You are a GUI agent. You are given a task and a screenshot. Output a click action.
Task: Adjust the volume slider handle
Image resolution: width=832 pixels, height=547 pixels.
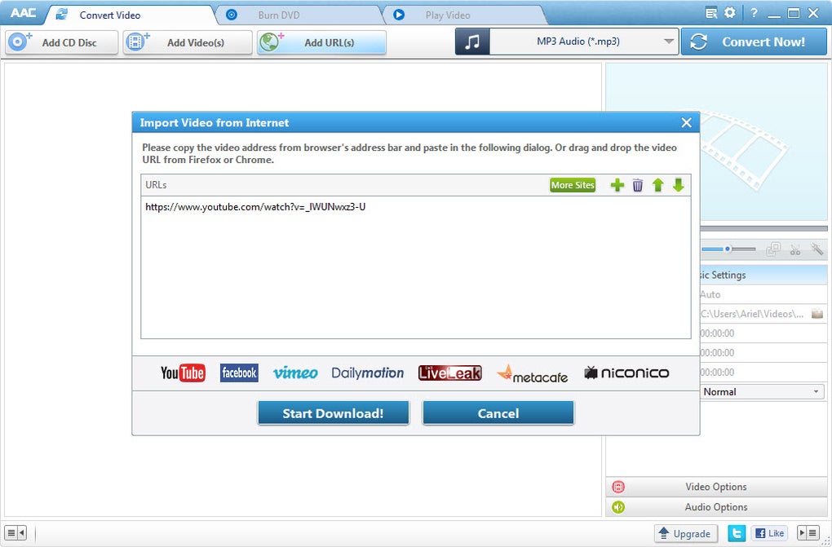[x=728, y=249]
